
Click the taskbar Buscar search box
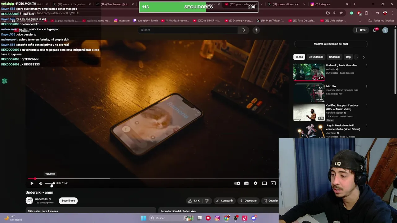(x=171, y=218)
